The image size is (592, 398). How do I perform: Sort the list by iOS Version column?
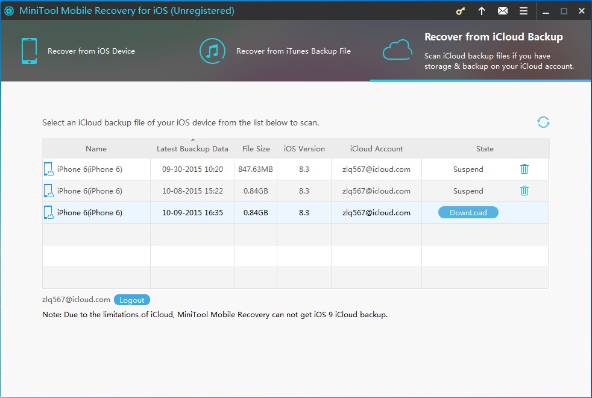click(x=304, y=149)
